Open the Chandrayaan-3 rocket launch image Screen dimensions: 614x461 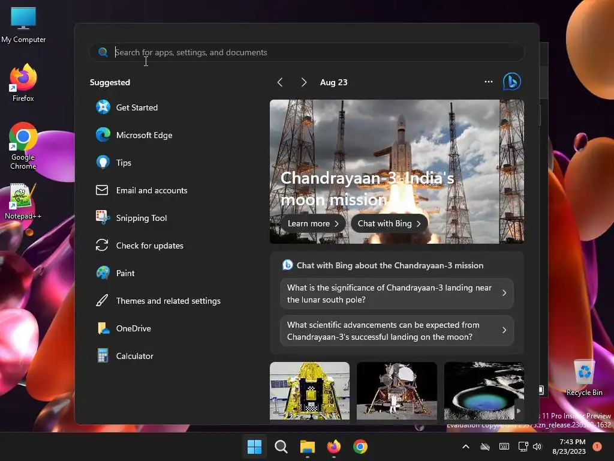click(x=397, y=171)
